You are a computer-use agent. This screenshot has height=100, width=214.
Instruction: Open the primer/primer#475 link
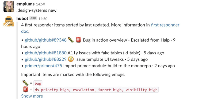click(43, 66)
